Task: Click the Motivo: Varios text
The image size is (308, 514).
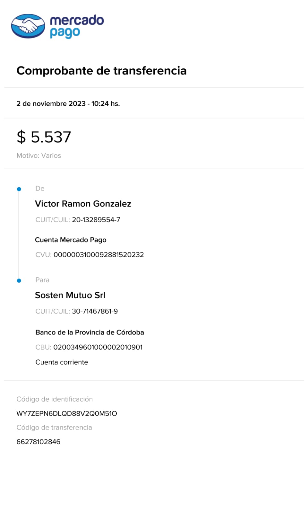Action: pyautogui.click(x=38, y=155)
